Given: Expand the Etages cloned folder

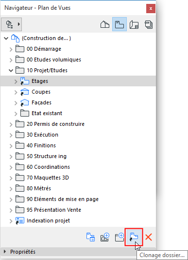Looking at the screenshot, I should (x=16, y=81).
